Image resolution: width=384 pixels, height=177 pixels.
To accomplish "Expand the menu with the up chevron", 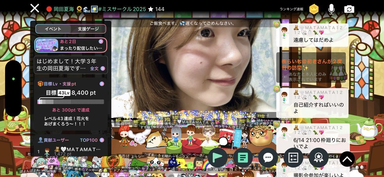I will [347, 159].
